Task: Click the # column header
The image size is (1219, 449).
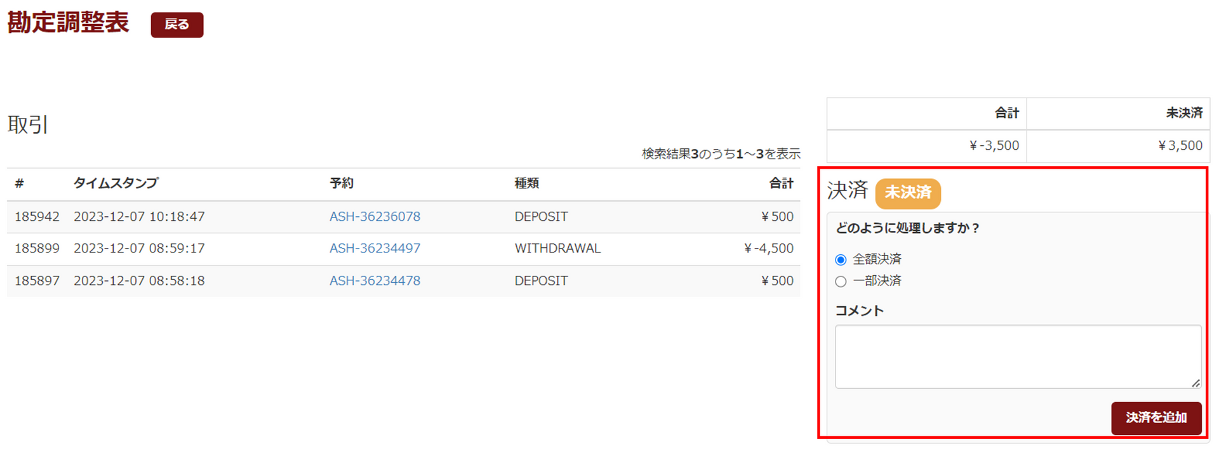Action: [x=19, y=183]
